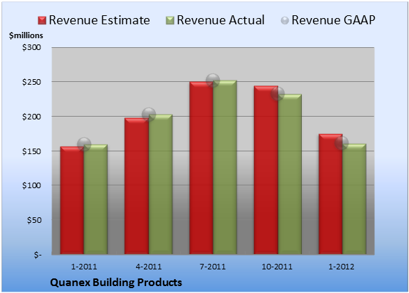The height and width of the screenshot is (293, 409).
Task: Click the '1-2011' quarter label
Action: click(84, 267)
